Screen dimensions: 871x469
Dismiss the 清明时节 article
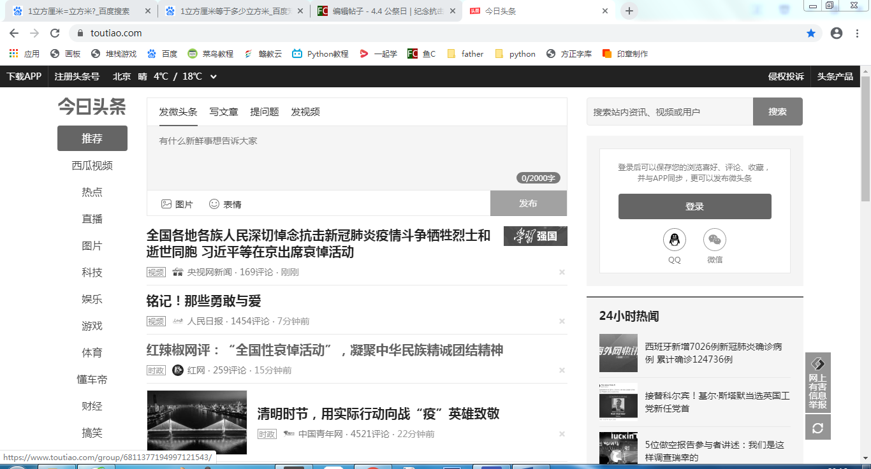click(562, 434)
